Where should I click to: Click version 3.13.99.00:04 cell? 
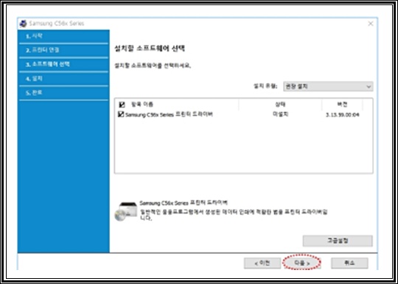pos(342,115)
